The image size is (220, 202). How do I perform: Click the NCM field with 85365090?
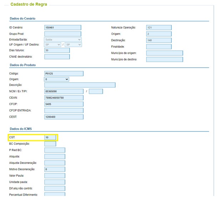click(x=64, y=91)
